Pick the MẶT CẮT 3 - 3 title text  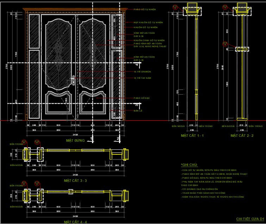click(x=75, y=180)
